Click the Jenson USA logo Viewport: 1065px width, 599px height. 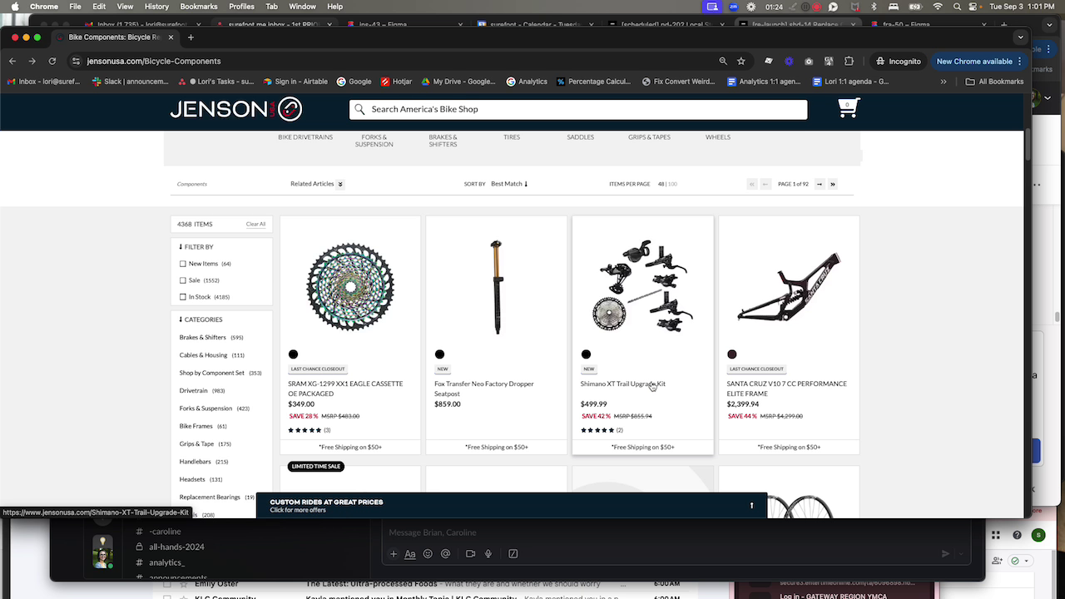pyautogui.click(x=235, y=109)
